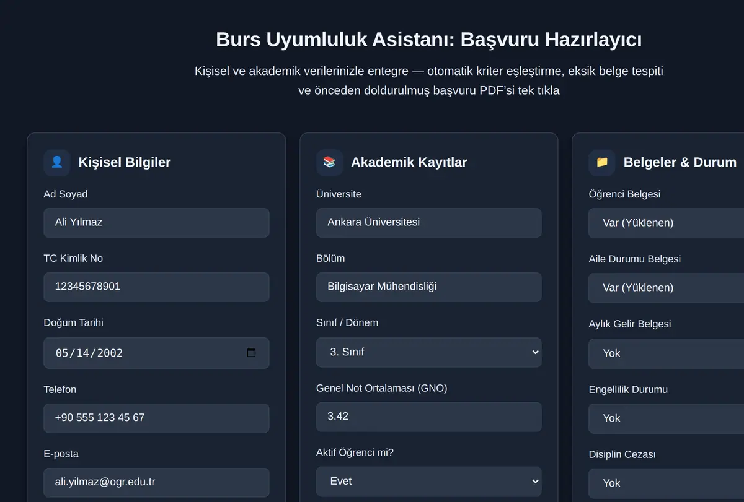Image resolution: width=744 pixels, height=502 pixels.
Task: Click the Aylık Gelir Belgesi label
Action: [630, 324]
